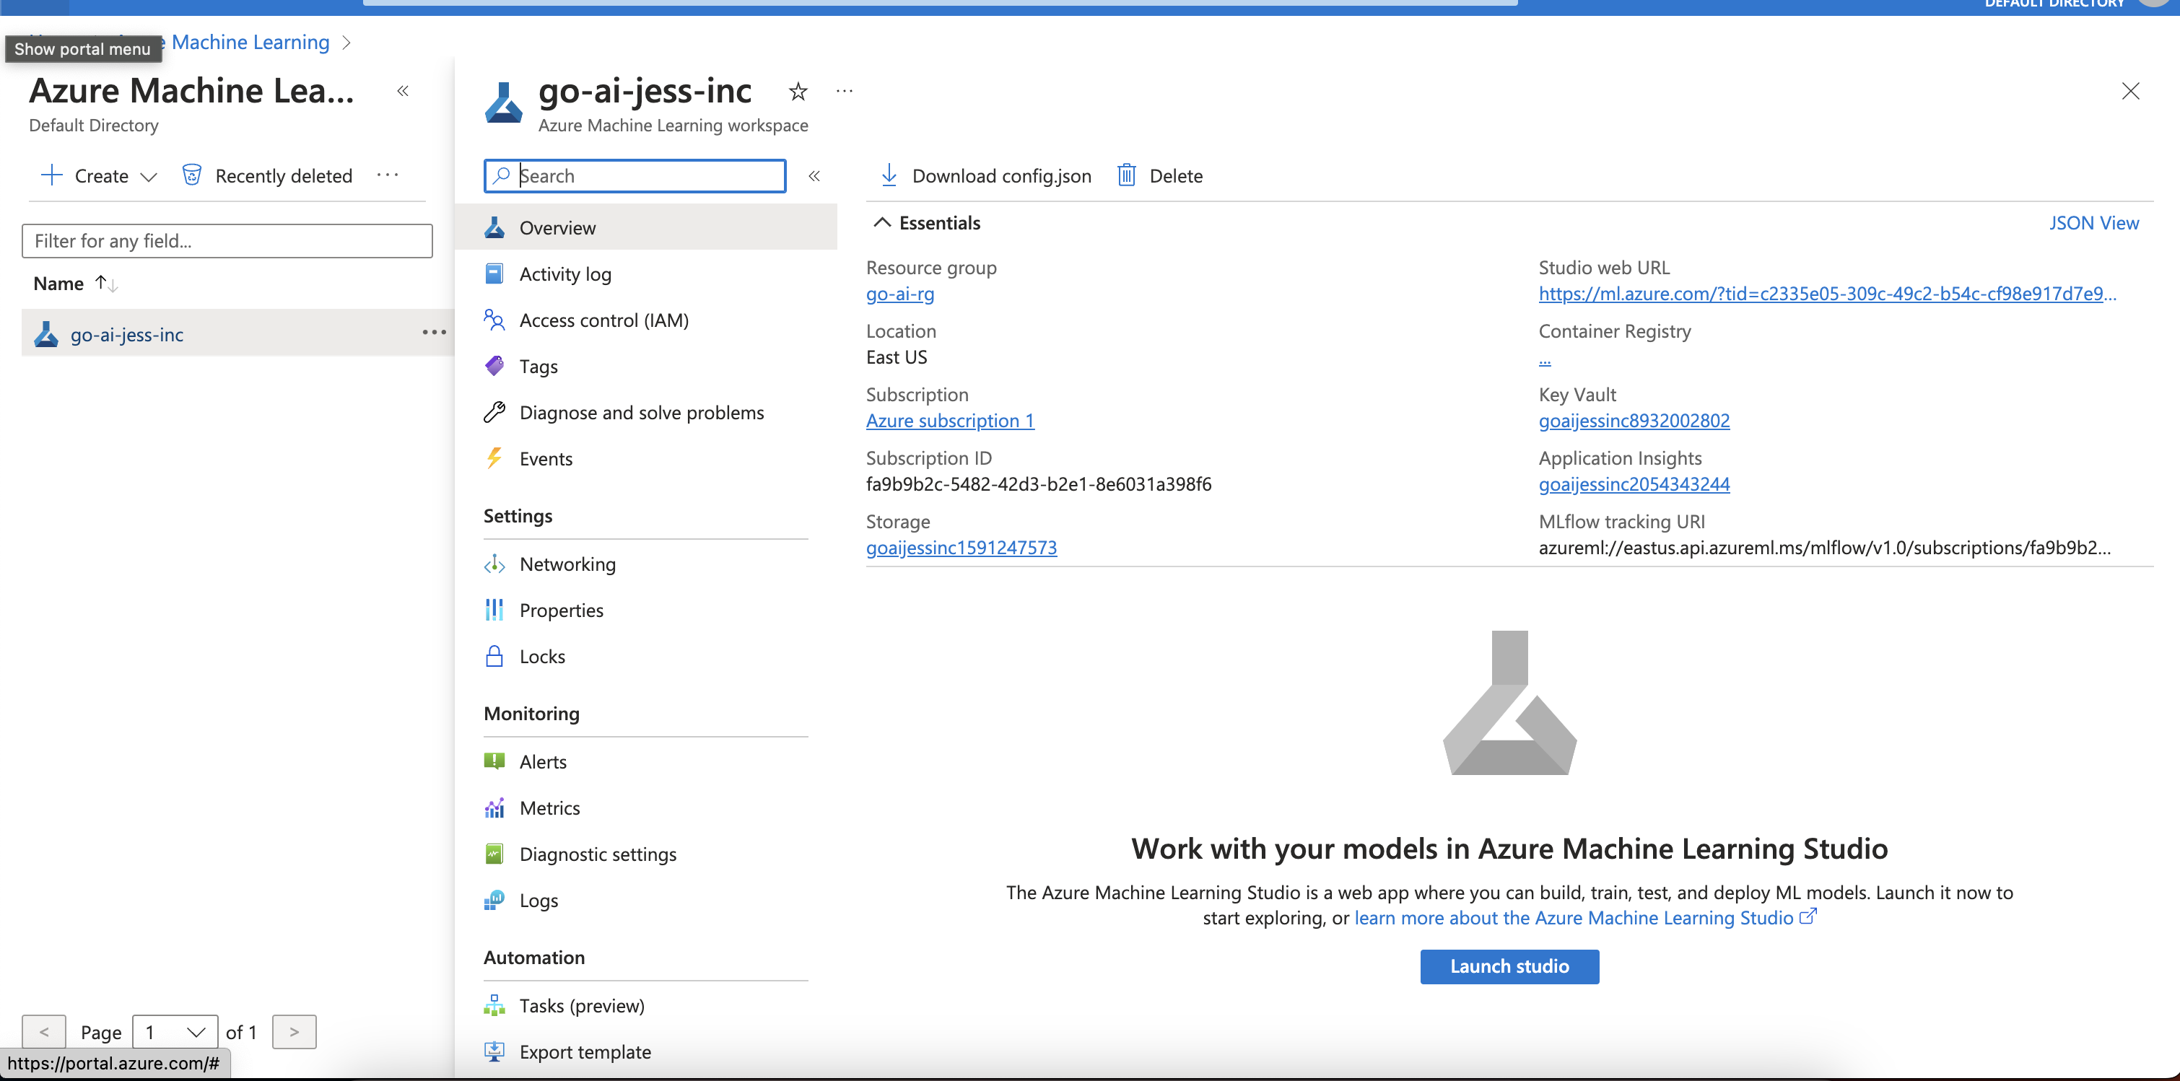Collapse the workspace navigation menu chevron
The width and height of the screenshot is (2180, 1081).
(814, 176)
